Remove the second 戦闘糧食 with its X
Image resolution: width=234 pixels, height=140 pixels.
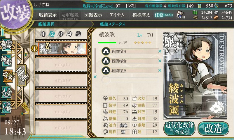160,61
